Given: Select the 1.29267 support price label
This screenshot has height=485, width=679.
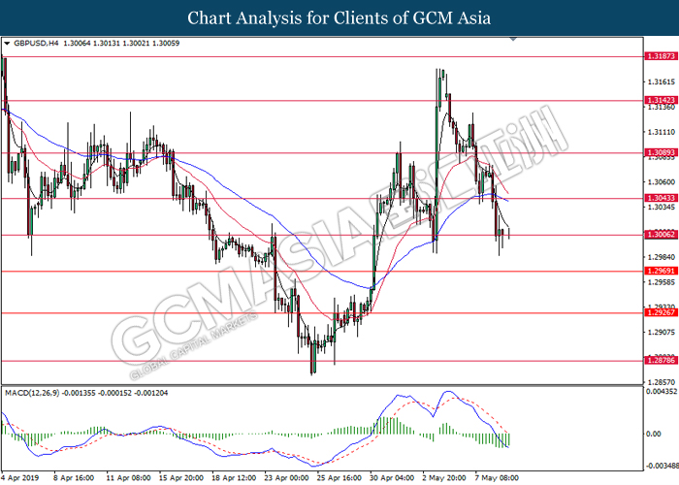Looking at the screenshot, I should pos(661,312).
